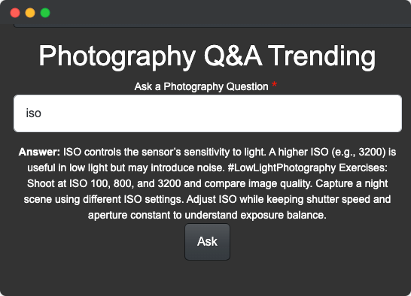411x296 pixels.
Task: Click the Ask a Photography Question label
Action: [x=201, y=86]
